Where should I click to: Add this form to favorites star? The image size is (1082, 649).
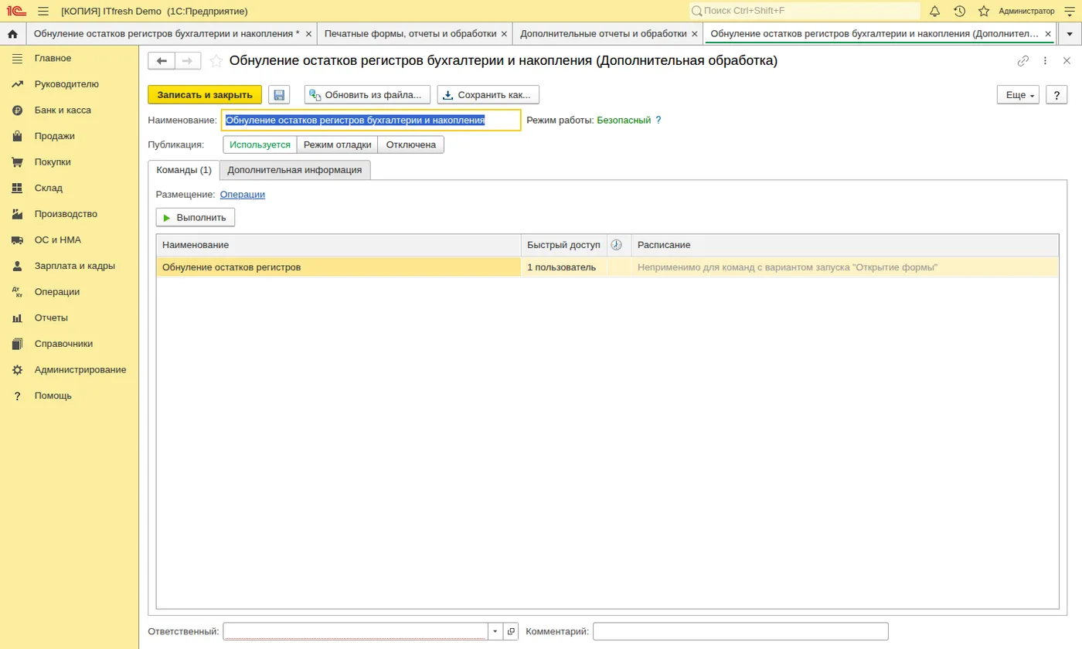tap(216, 61)
